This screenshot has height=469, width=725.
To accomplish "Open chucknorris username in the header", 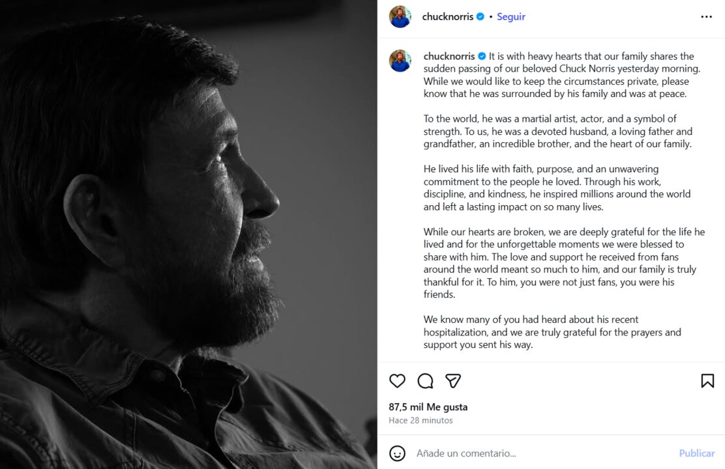I will point(447,17).
